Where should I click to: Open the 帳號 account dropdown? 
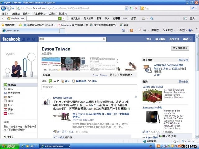(187, 39)
